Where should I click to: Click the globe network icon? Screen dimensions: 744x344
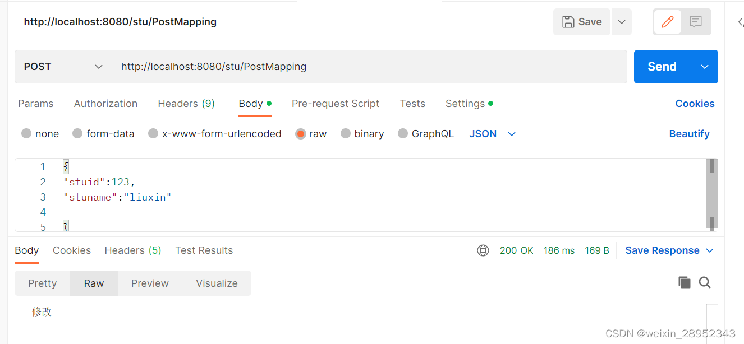pyautogui.click(x=483, y=250)
